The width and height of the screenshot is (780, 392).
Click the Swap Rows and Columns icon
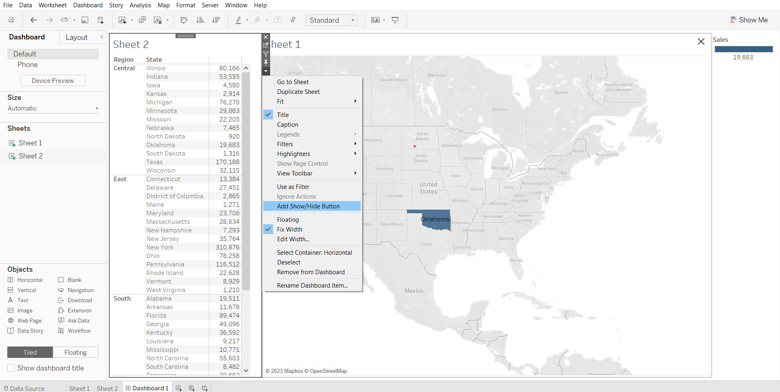coord(184,20)
